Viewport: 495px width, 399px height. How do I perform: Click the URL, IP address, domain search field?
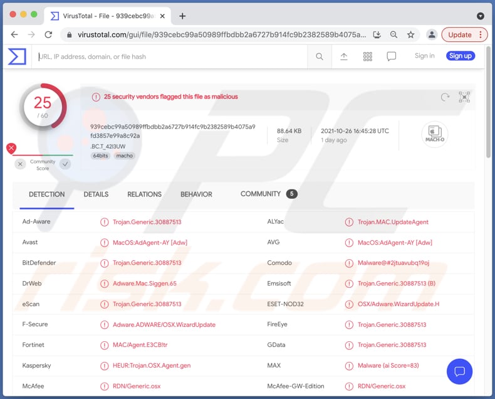(170, 56)
